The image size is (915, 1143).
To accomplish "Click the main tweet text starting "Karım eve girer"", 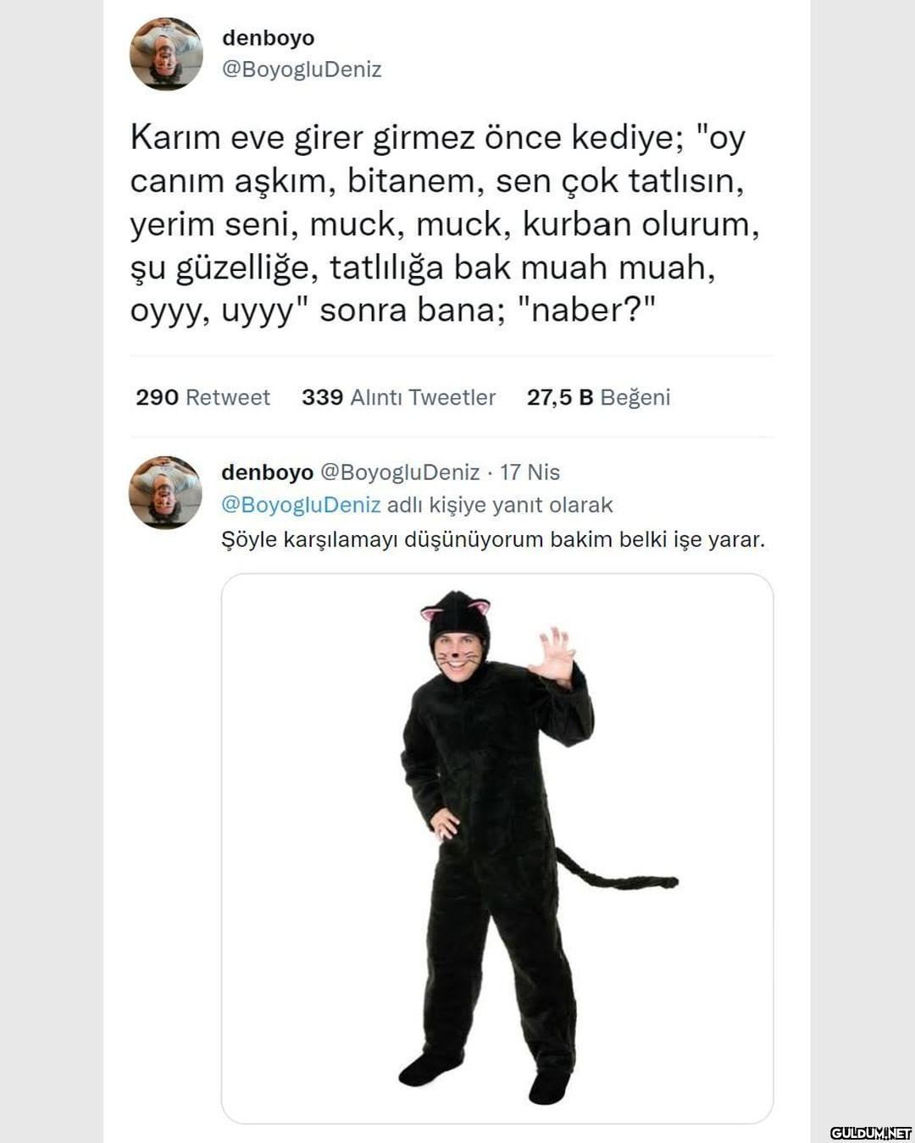I will point(445,224).
